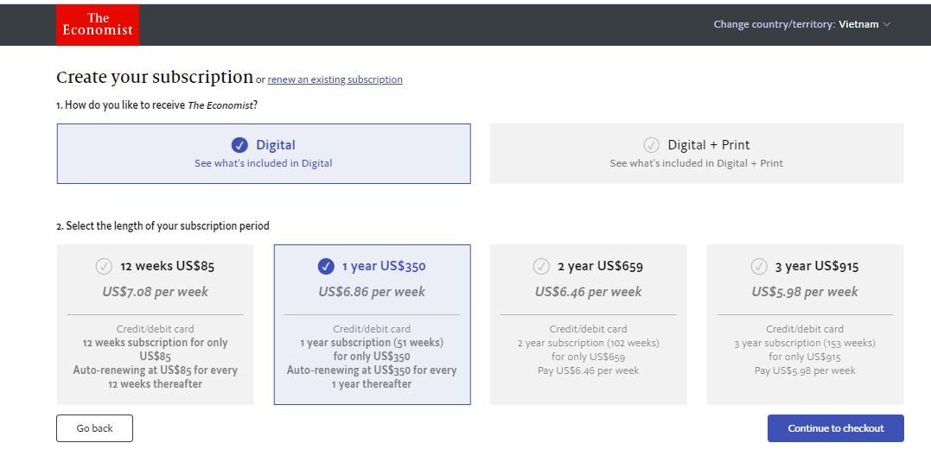Click The Economist logo
Image resolution: width=931 pixels, height=462 pixels.
click(98, 24)
